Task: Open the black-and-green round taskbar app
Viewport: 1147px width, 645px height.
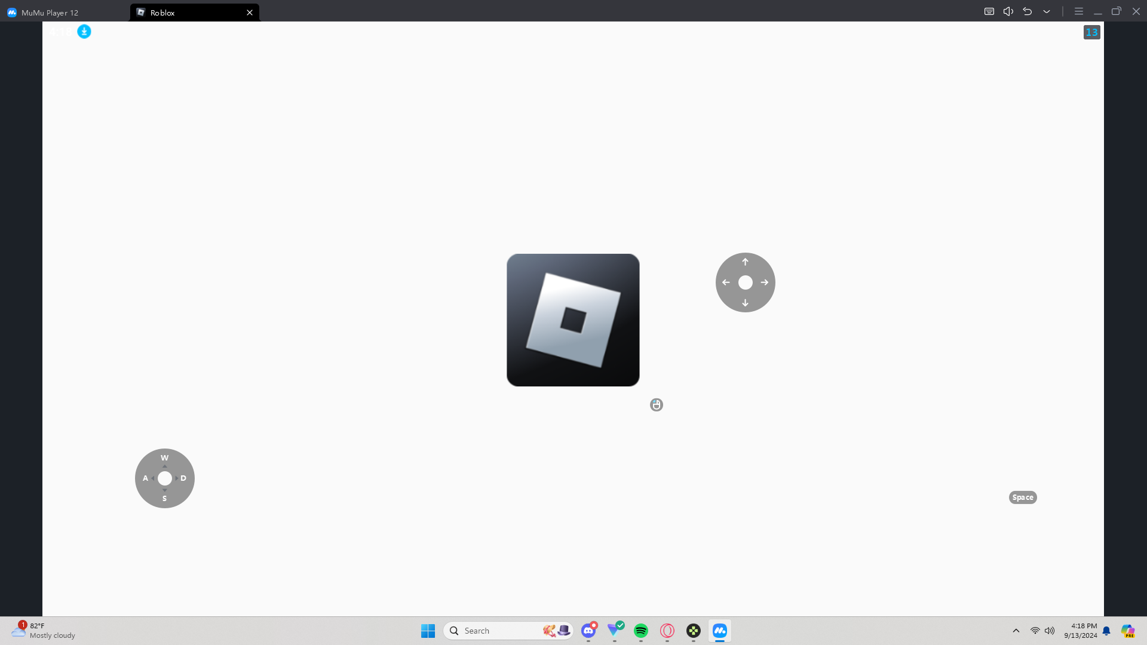Action: 694,631
